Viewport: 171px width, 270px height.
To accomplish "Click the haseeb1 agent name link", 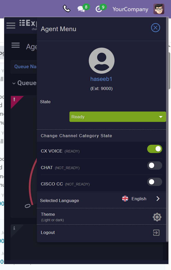I will pos(101,79).
